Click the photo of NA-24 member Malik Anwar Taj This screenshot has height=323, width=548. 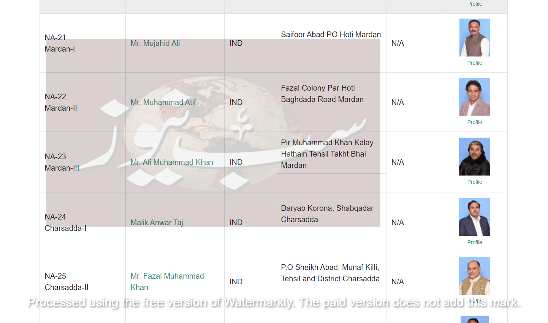(x=475, y=217)
